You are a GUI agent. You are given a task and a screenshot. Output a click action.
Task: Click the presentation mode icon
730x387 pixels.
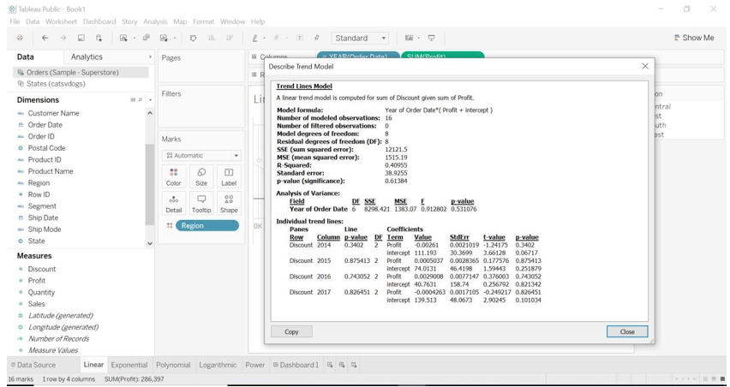click(431, 38)
